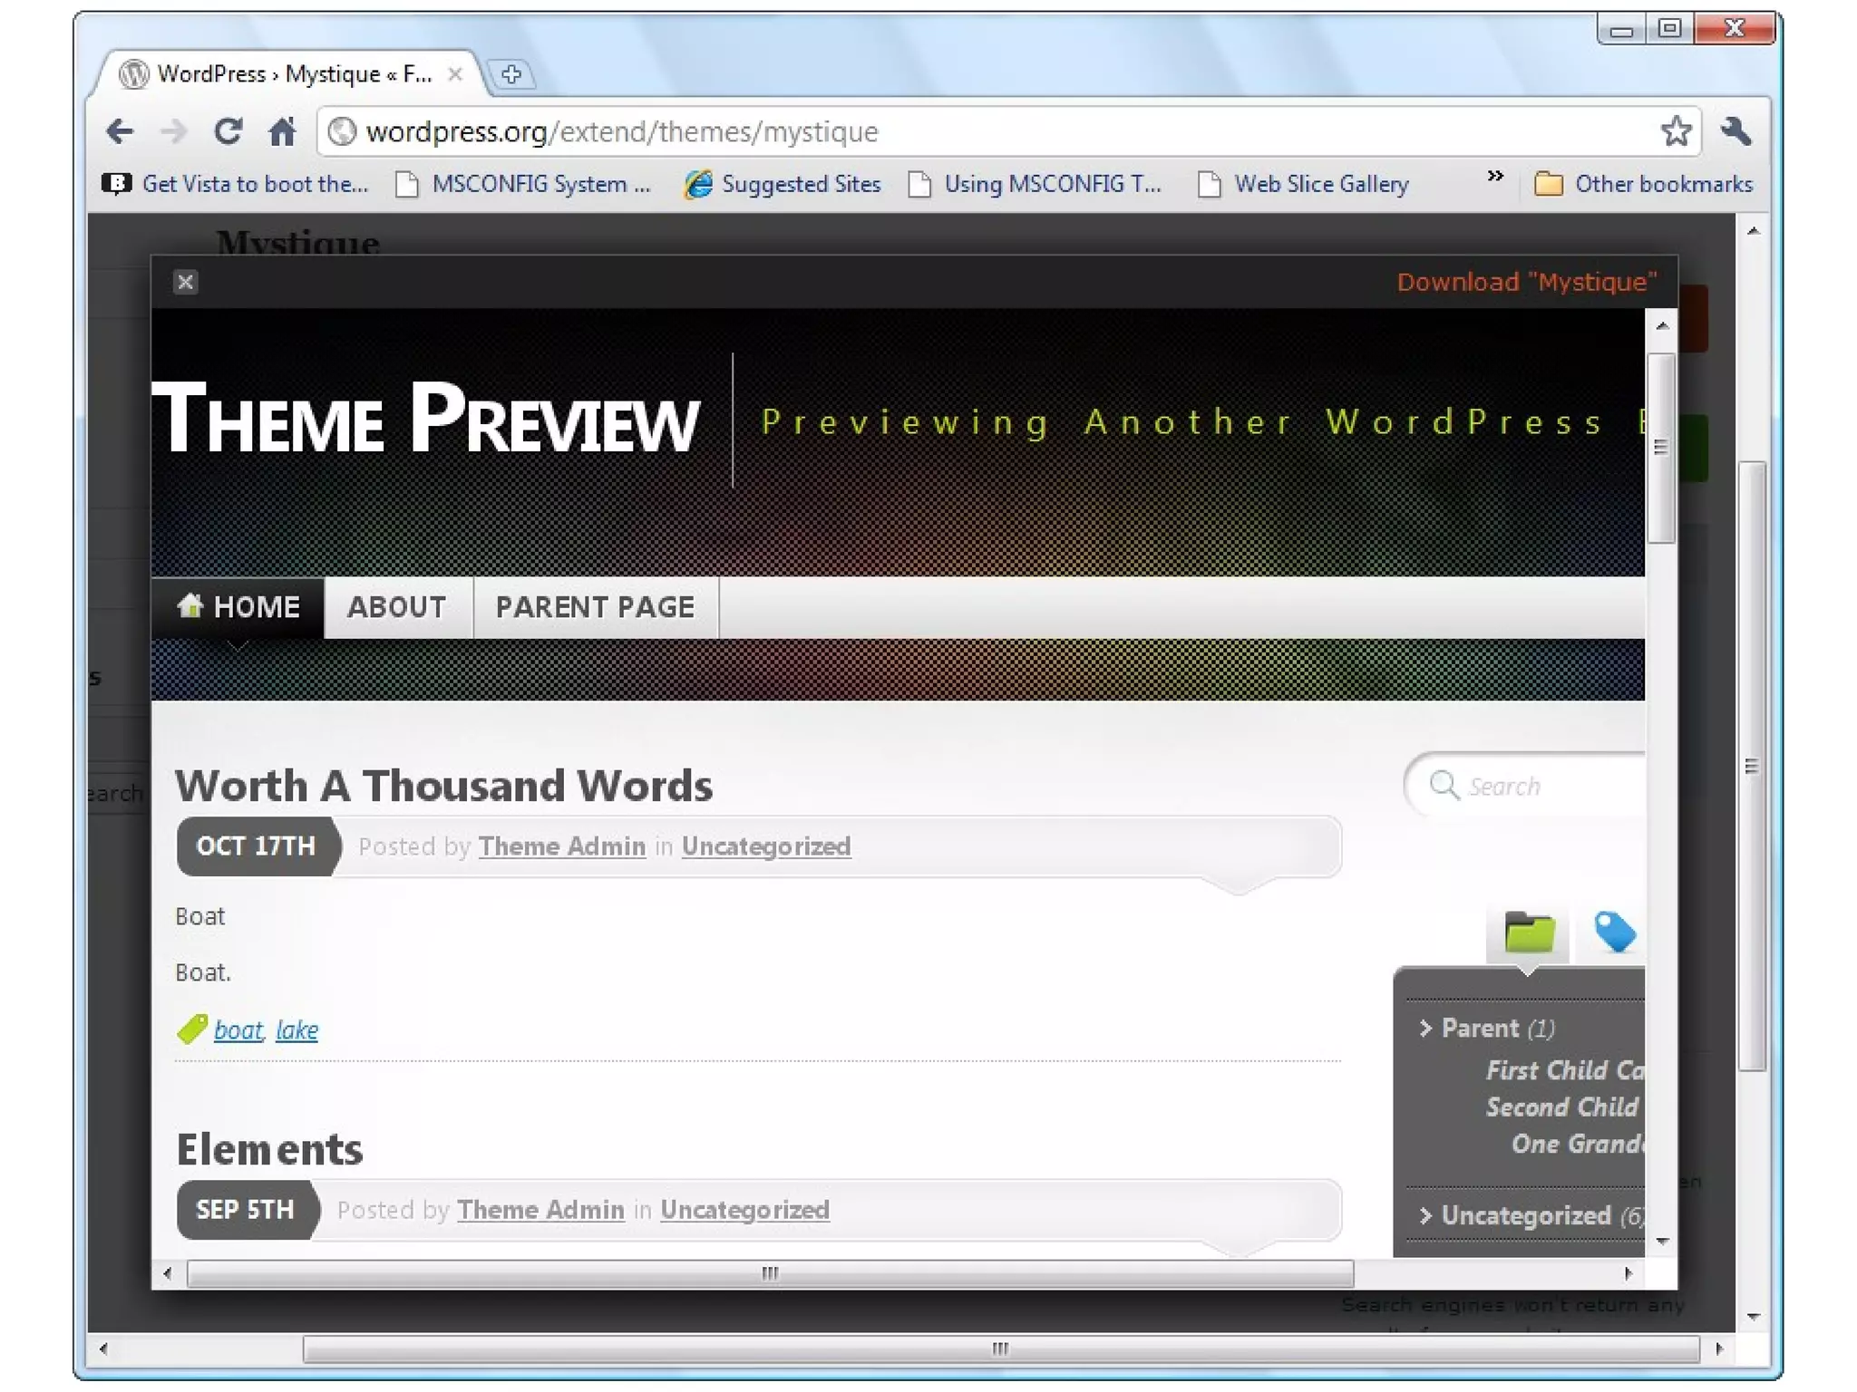The height and width of the screenshot is (1392, 1857).
Task: Open the boat tag link
Action: tap(238, 1030)
